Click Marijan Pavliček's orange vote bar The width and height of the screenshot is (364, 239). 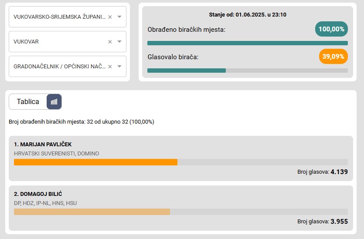95,162
